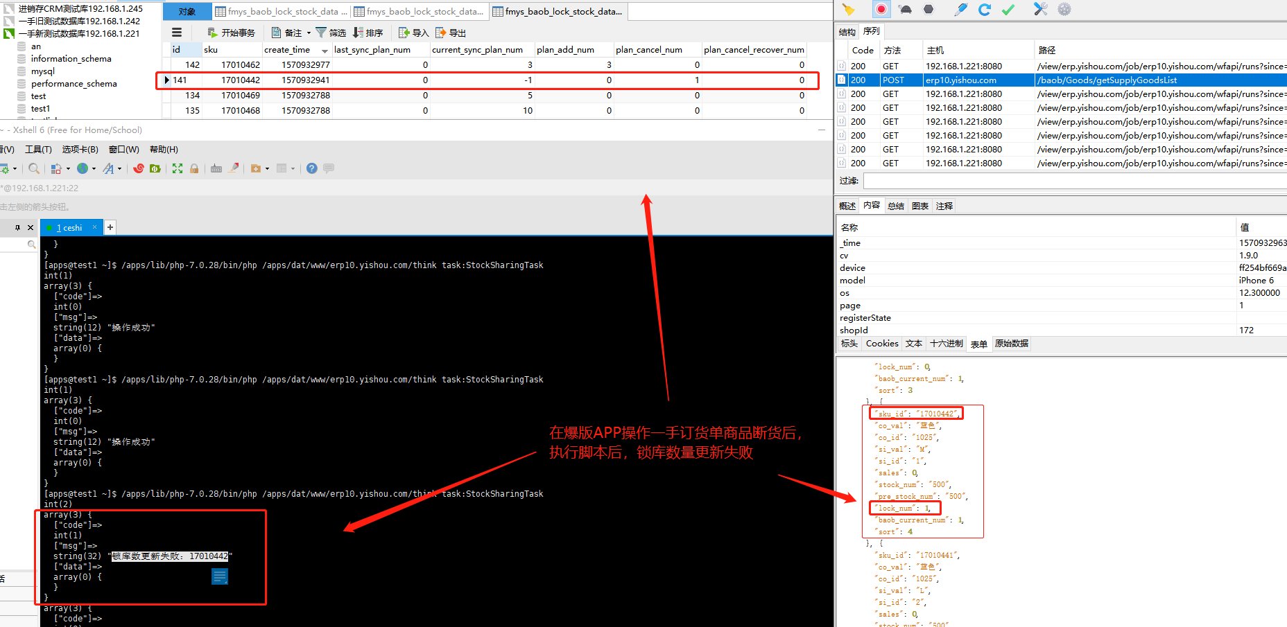Screen dimensions: 1287x627
Task: Add a new Xshell session tab with plus
Action: pyautogui.click(x=110, y=227)
